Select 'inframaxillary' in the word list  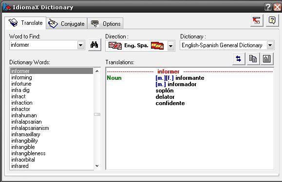point(52,134)
